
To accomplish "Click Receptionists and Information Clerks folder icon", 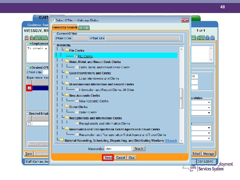I will (x=67, y=117).
